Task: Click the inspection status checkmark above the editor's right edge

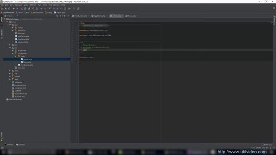Action: coord(272,23)
